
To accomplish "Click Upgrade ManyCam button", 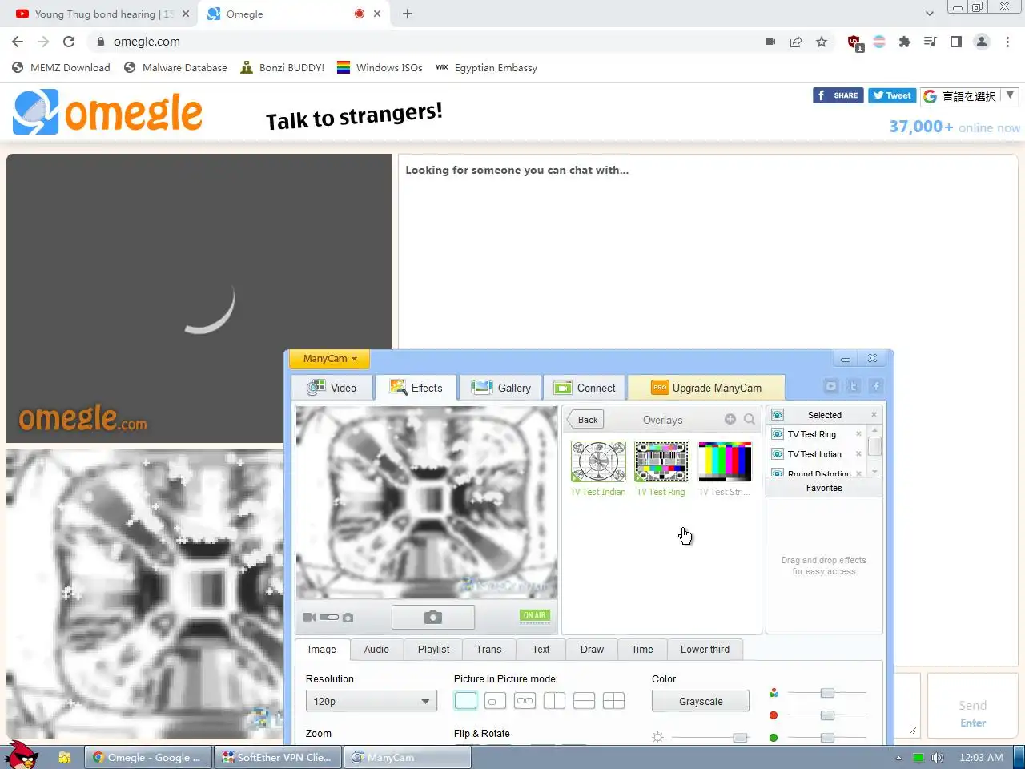I will [x=706, y=388].
